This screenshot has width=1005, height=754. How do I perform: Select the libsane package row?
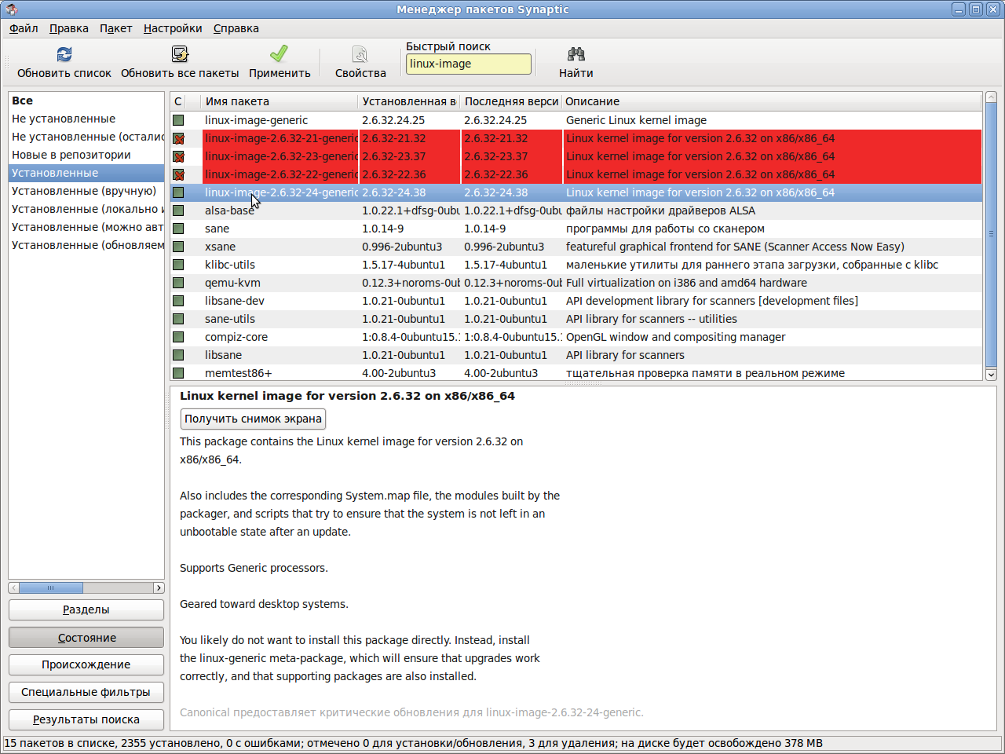(576, 355)
